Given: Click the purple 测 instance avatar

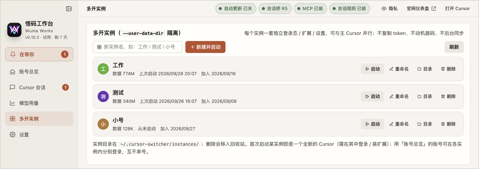Looking at the screenshot, I should coord(103,97).
